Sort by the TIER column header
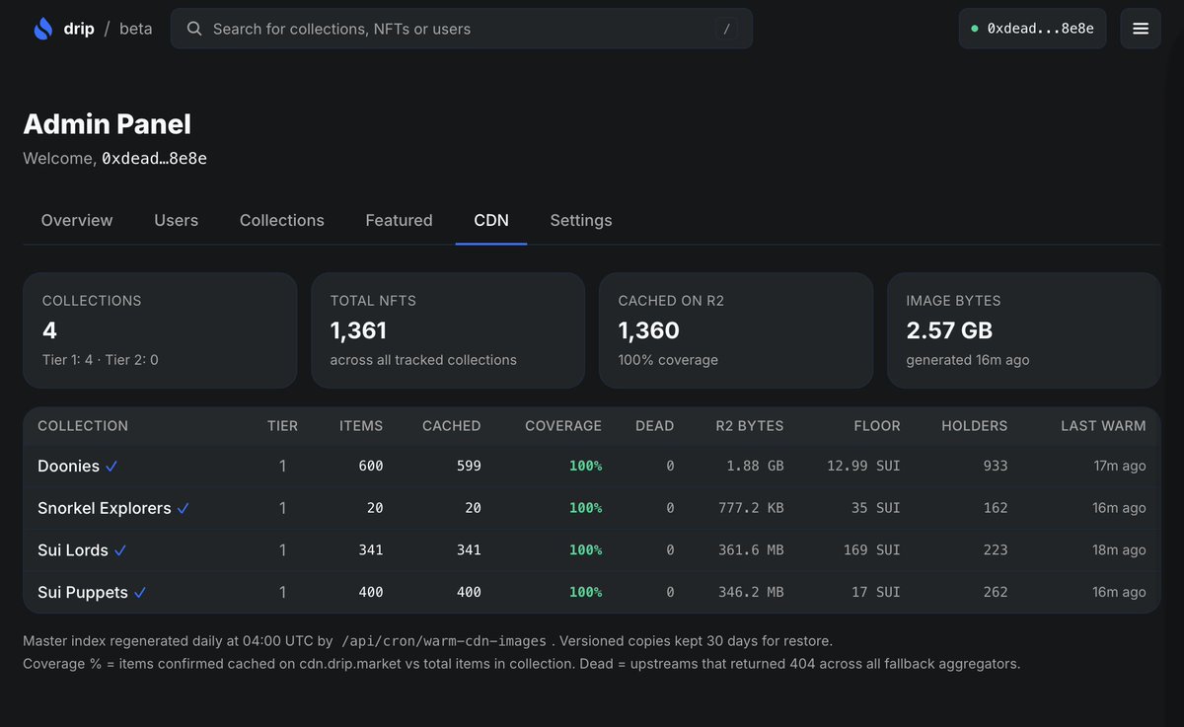This screenshot has width=1184, height=727. click(x=282, y=426)
